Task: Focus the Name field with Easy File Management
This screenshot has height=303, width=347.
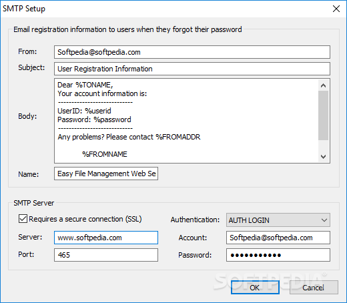Action: pos(106,174)
